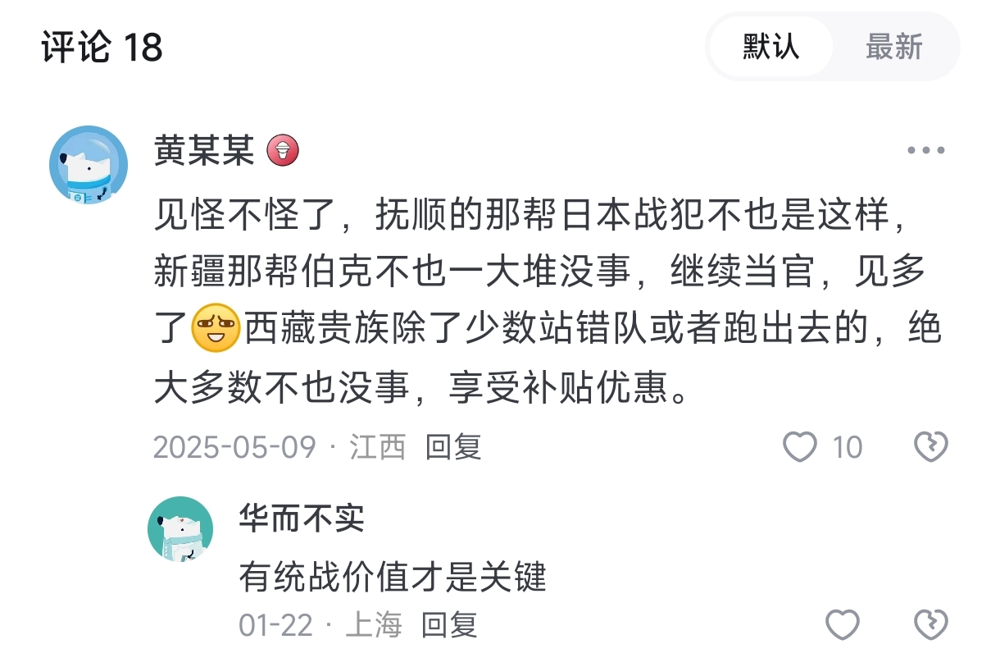Tap the smirking emoji in comment text
1000x667 pixels.
coord(214,328)
